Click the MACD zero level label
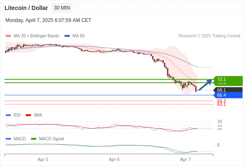Screen dimensions: 244x166 coord(218,145)
